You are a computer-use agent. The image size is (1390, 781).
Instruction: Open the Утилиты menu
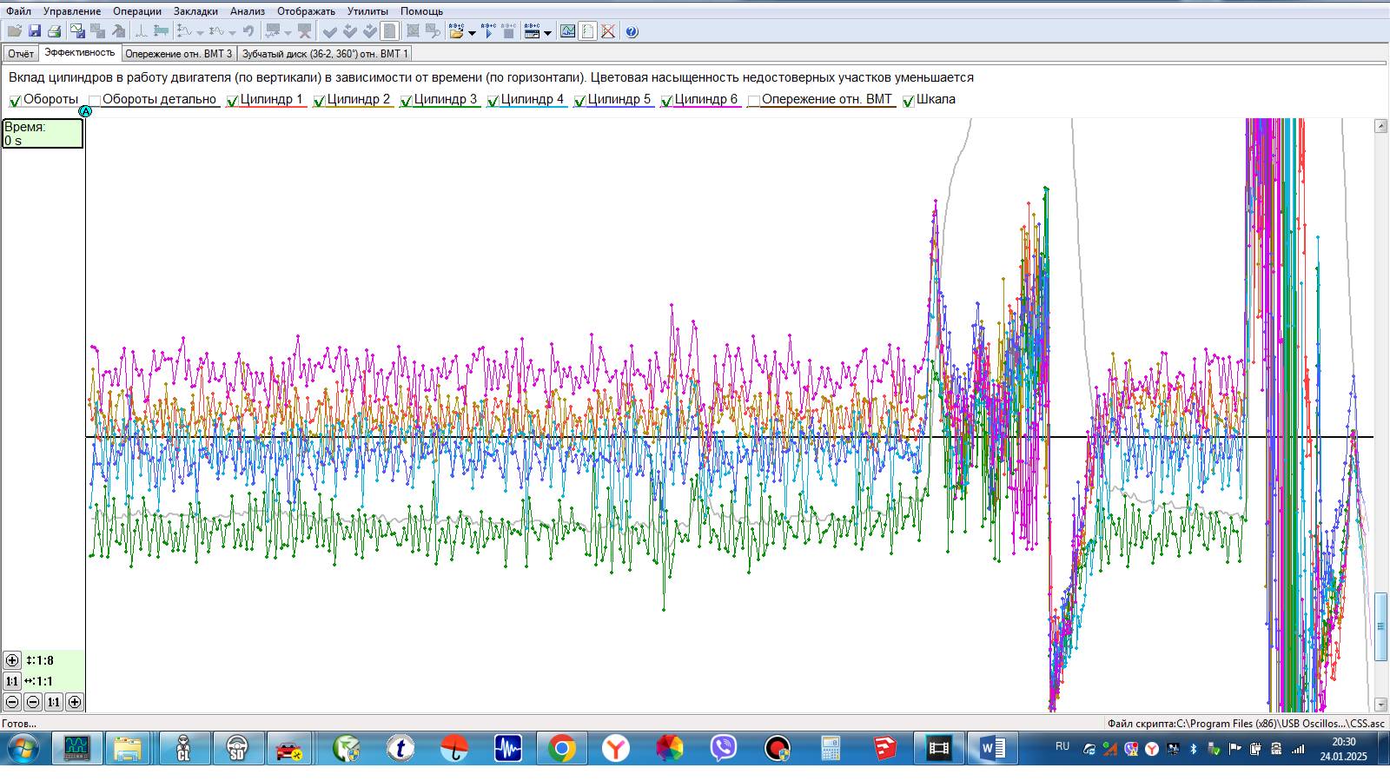pos(367,11)
